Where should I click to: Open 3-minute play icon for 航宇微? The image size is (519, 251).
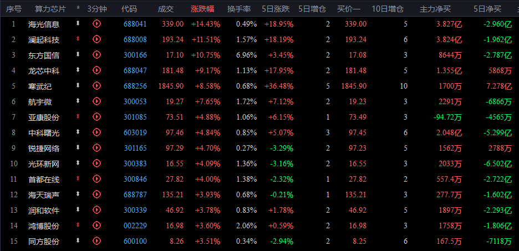pyautogui.click(x=96, y=101)
